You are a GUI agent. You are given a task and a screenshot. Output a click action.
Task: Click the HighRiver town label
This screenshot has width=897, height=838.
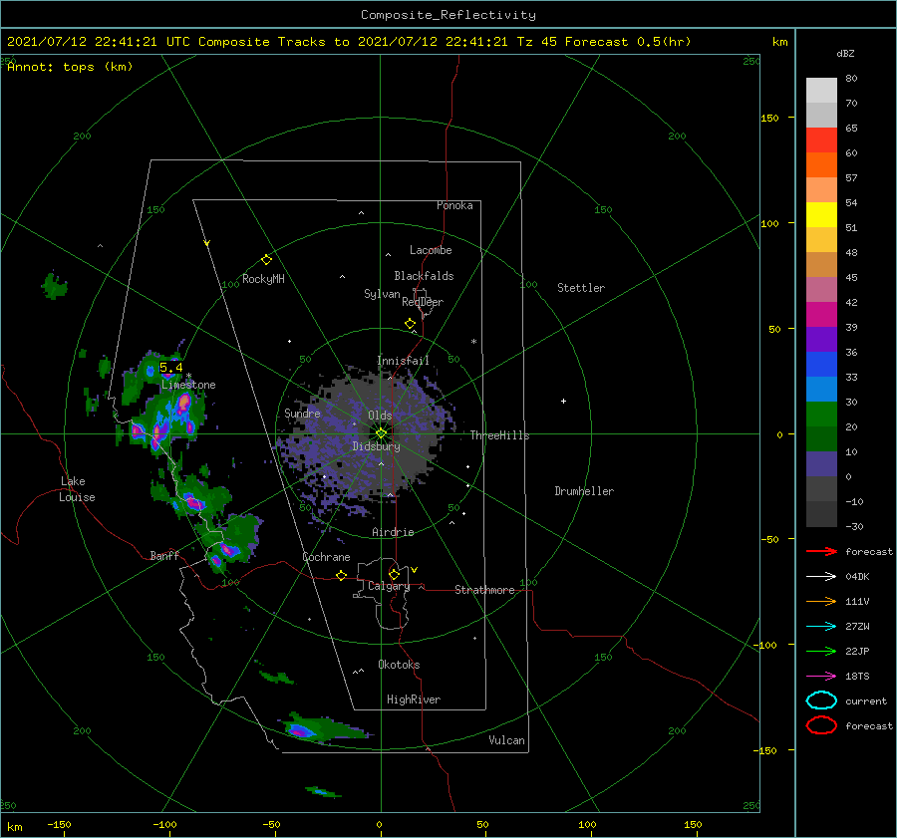click(x=414, y=699)
